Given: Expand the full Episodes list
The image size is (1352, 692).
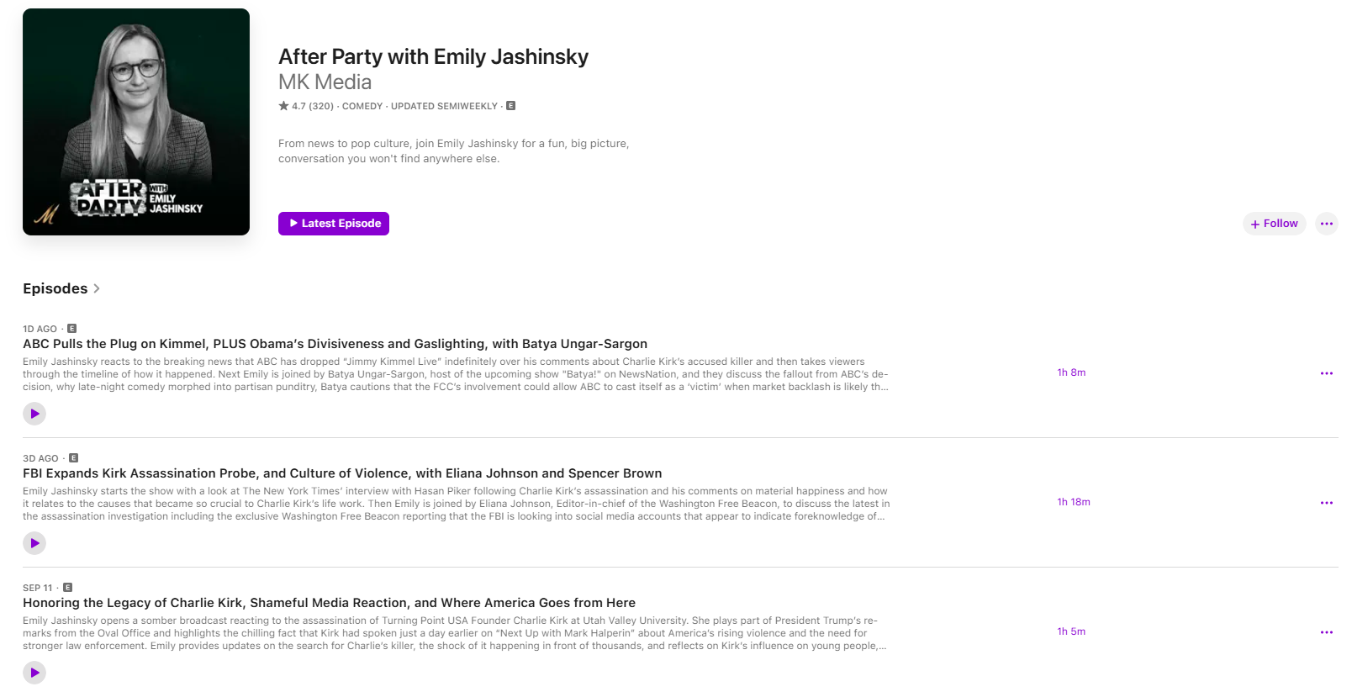Looking at the screenshot, I should (x=62, y=288).
